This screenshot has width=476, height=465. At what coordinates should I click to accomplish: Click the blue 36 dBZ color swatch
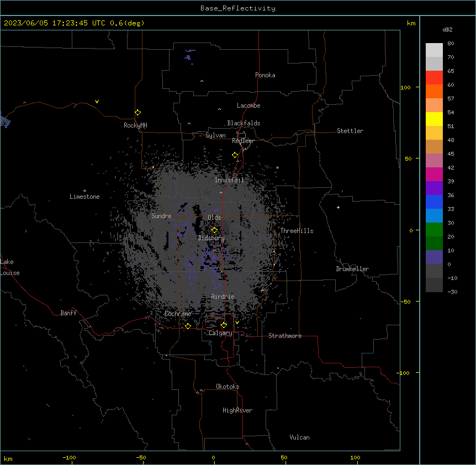[434, 202]
